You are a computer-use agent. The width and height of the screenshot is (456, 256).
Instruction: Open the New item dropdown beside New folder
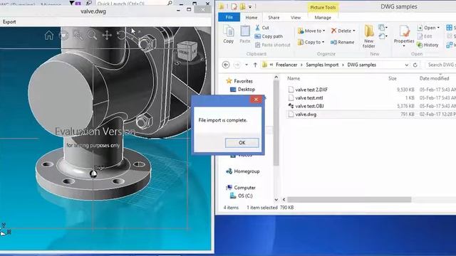coord(383,28)
